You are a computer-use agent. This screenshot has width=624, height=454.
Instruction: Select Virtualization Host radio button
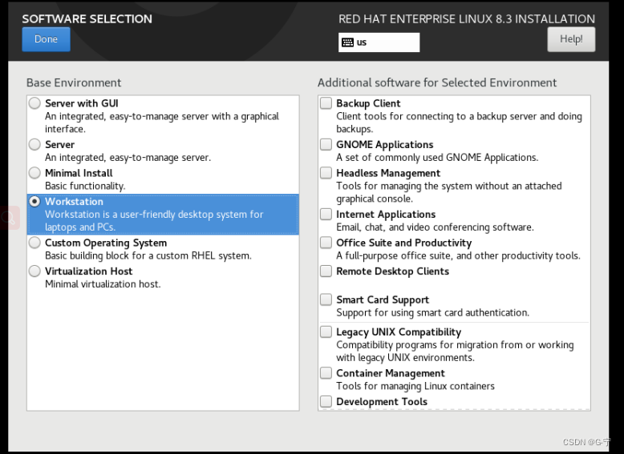tap(34, 271)
